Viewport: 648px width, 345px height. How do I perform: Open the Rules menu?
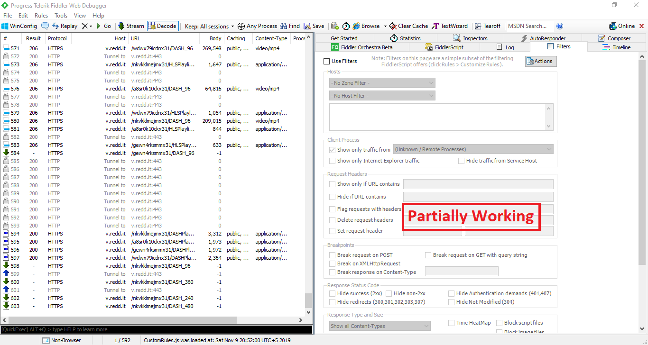click(x=41, y=16)
